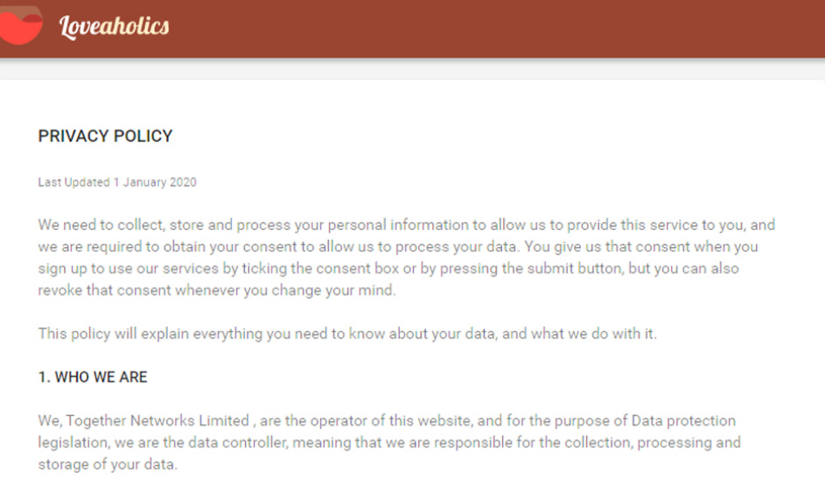Click the Last Updated 1 January 2020 line
The width and height of the screenshot is (825, 478).
(x=117, y=182)
